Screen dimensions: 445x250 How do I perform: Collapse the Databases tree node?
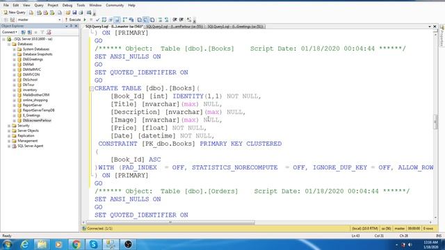coord(9,44)
